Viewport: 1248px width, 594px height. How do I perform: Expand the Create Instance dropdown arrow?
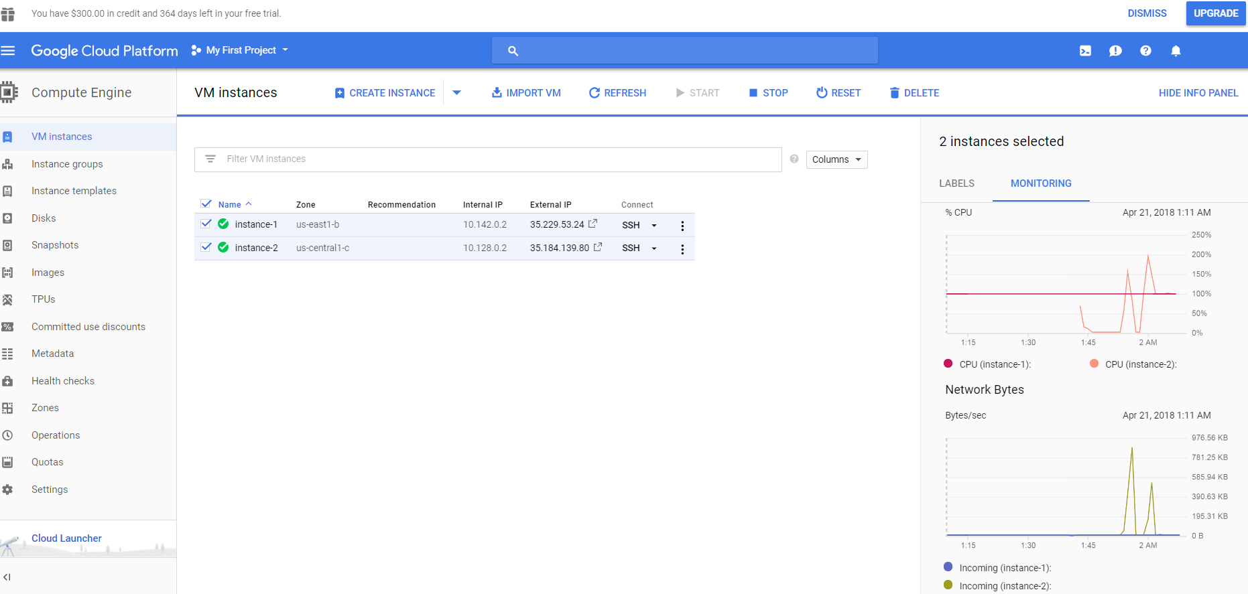pyautogui.click(x=456, y=92)
